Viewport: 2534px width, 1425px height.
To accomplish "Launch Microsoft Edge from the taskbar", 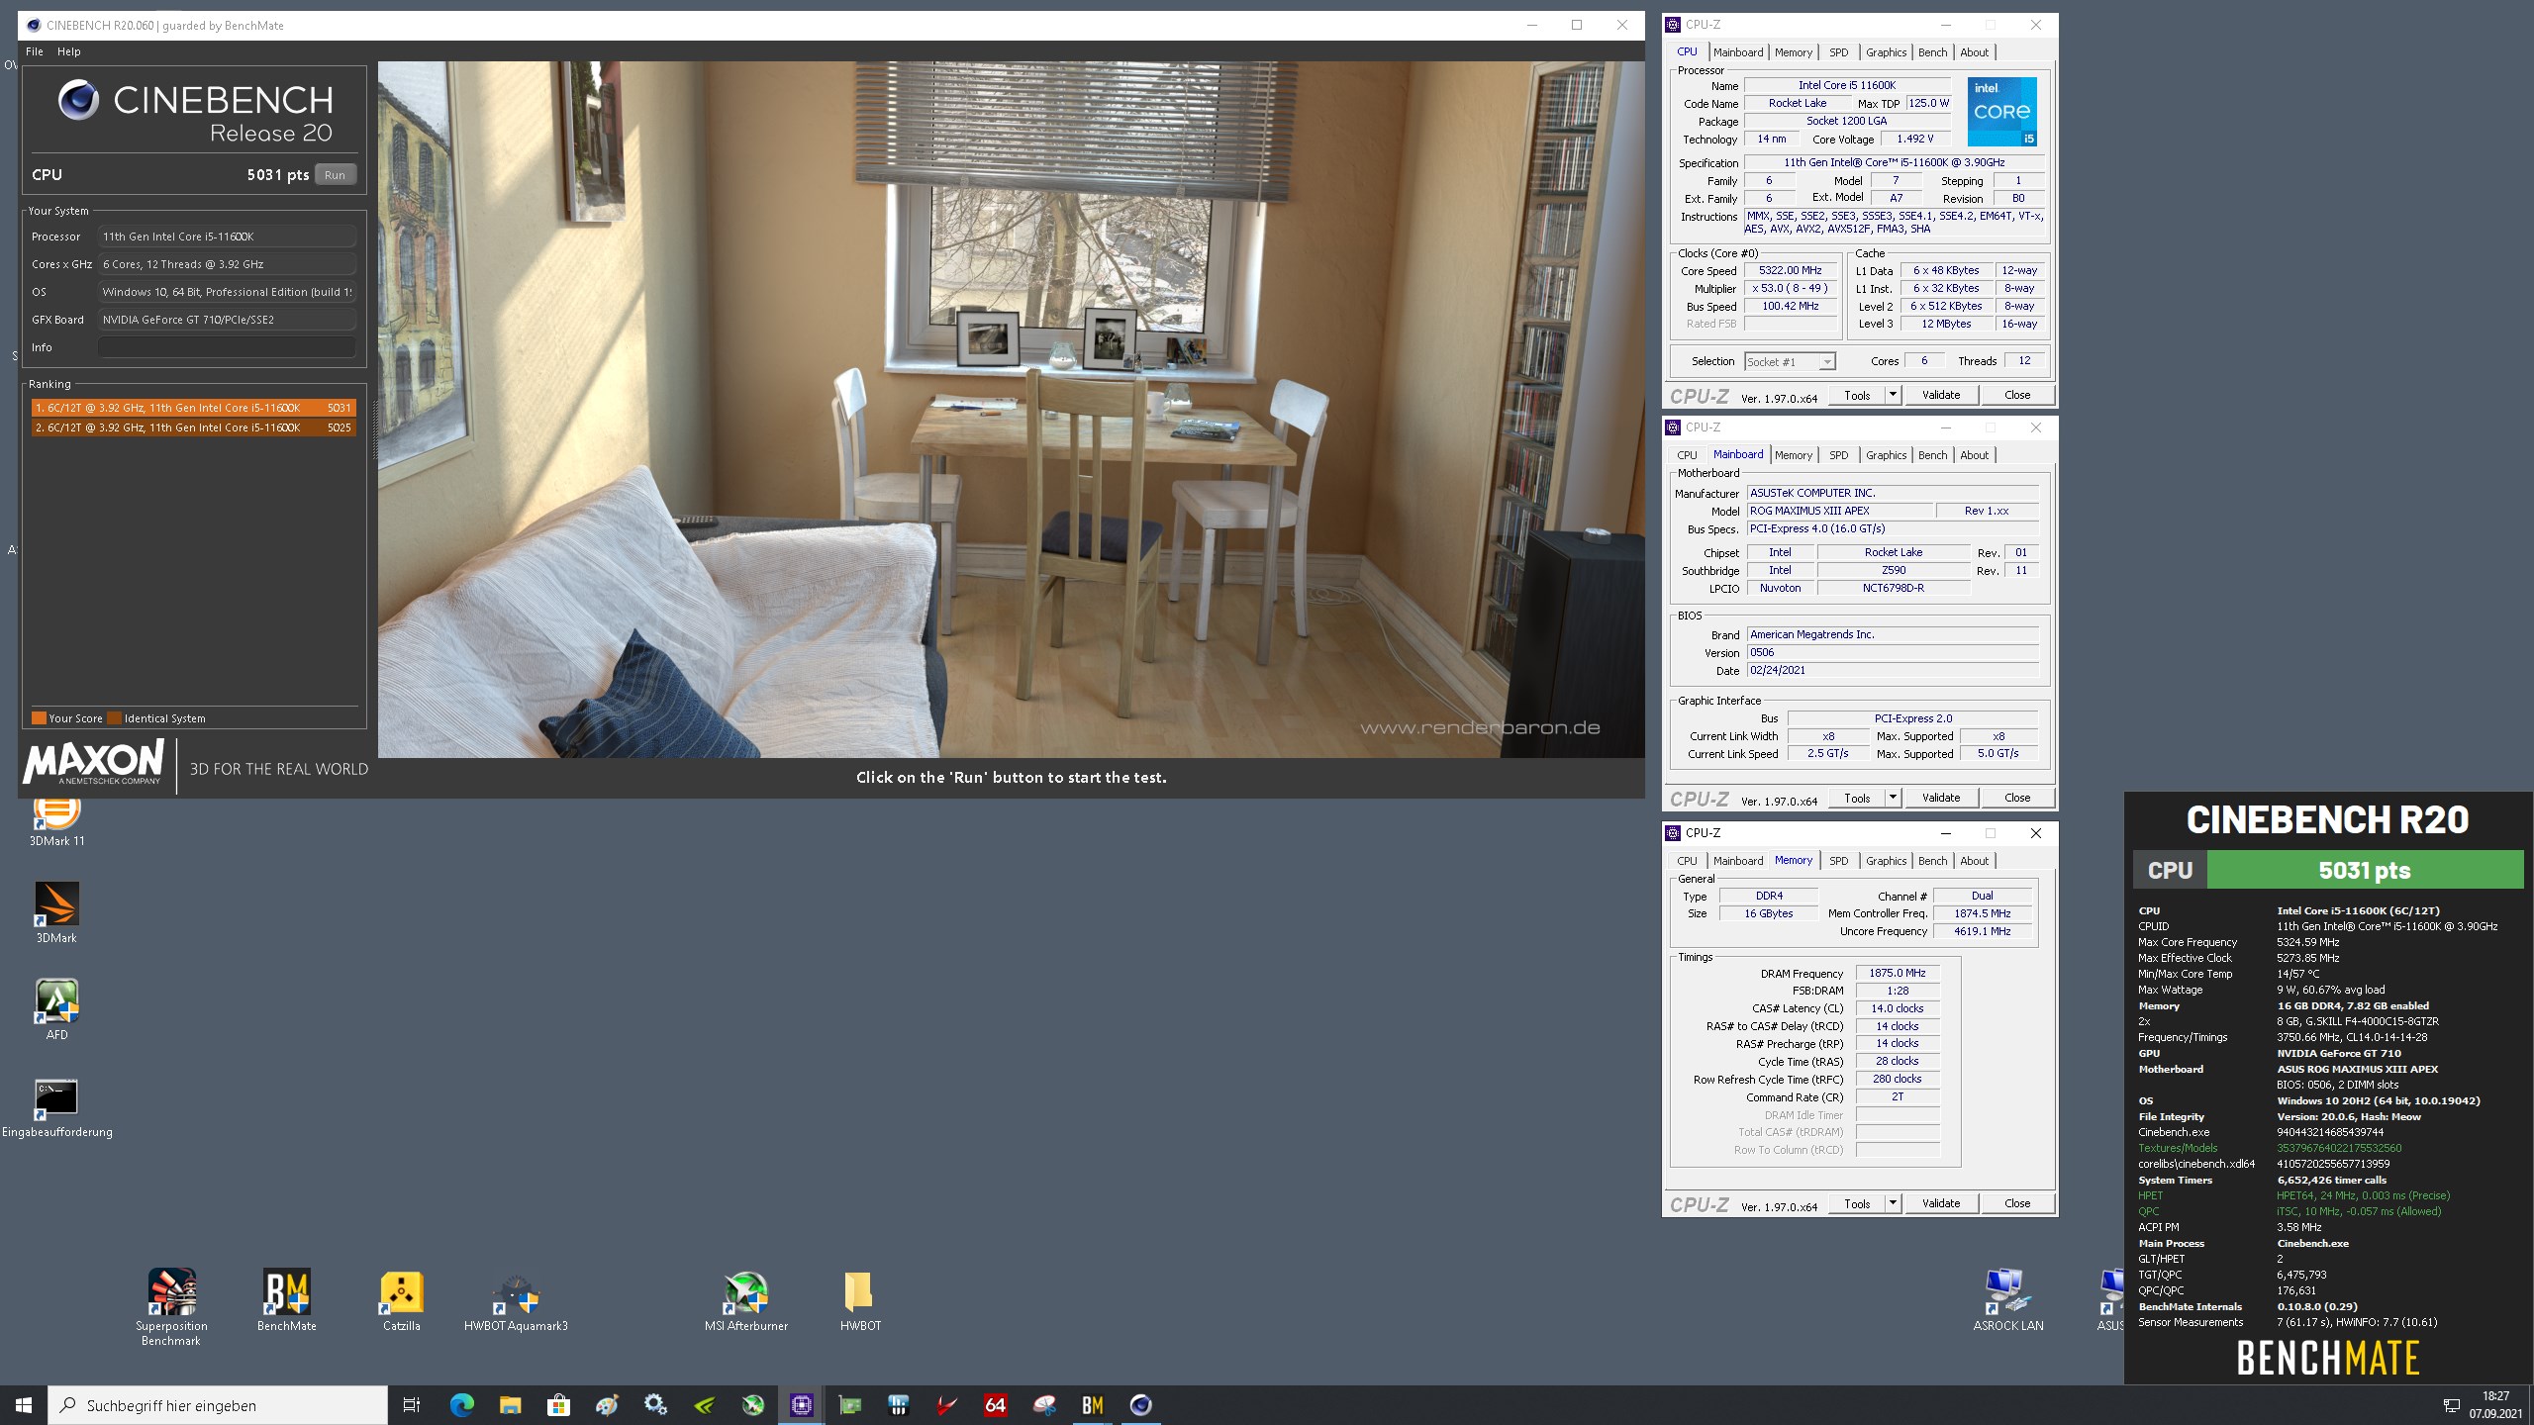I will point(461,1405).
